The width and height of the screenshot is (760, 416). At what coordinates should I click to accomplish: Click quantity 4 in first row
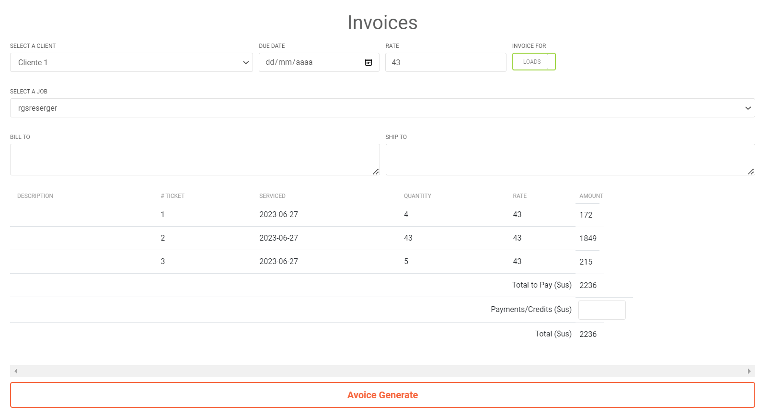coord(406,215)
